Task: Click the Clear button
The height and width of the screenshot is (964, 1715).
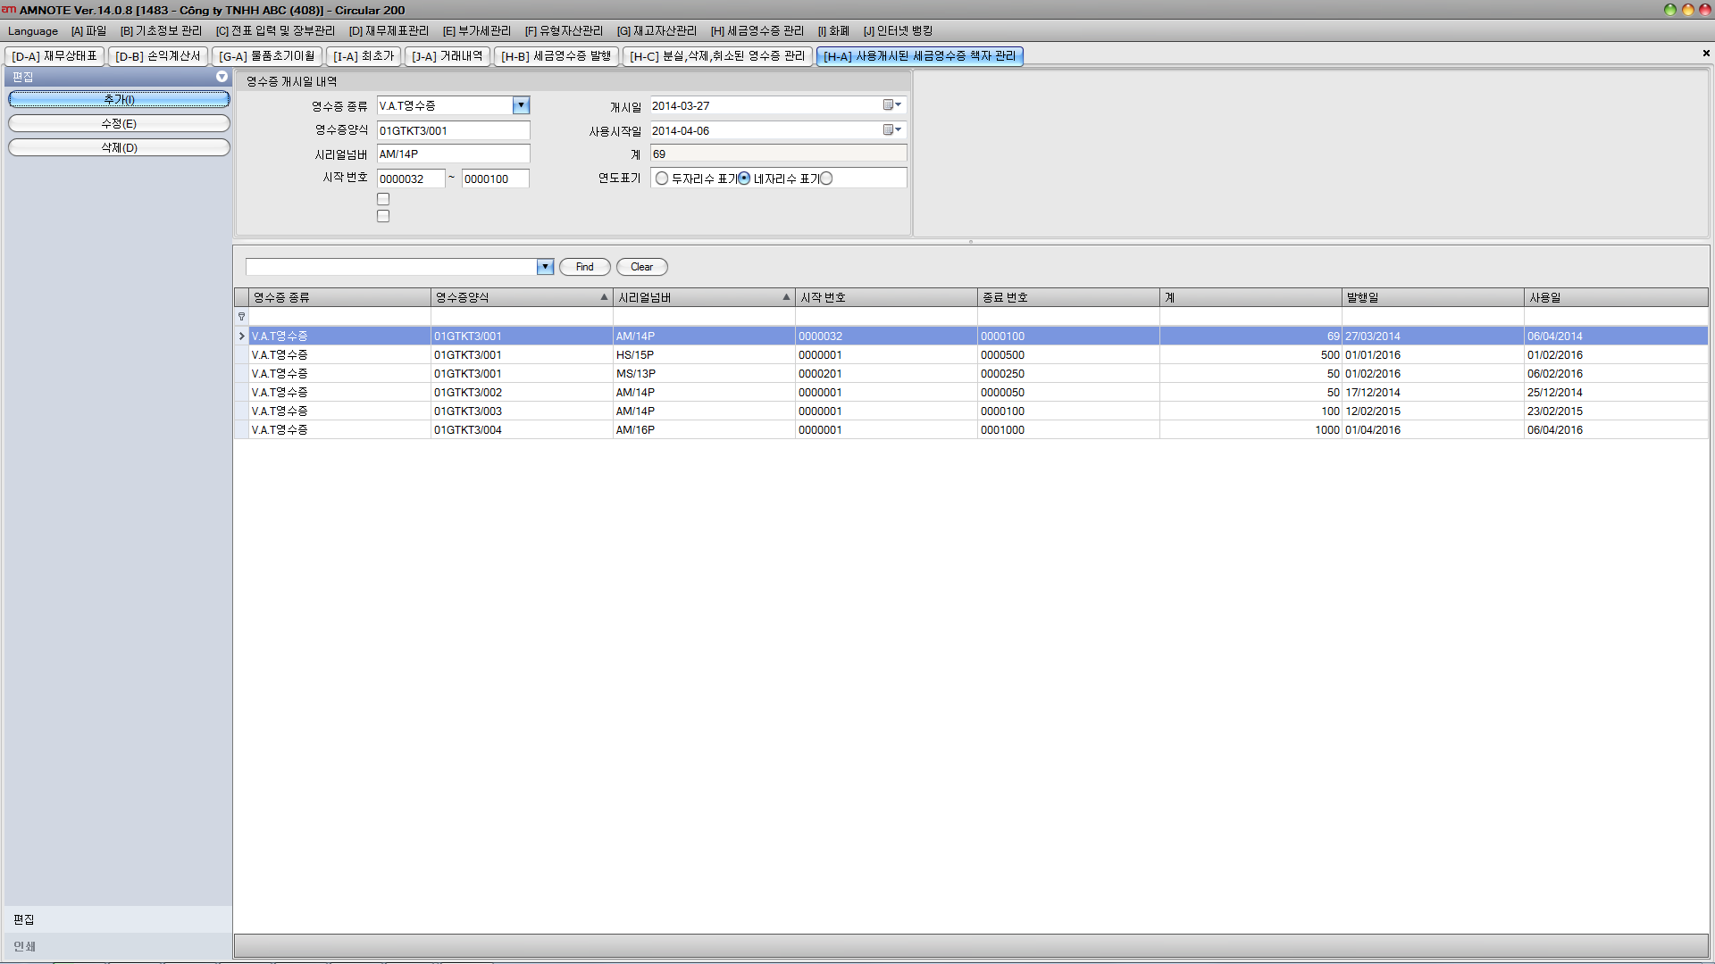Action: tap(641, 267)
